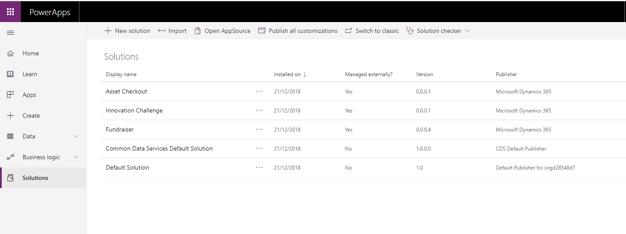Go to Home in sidebar

pyautogui.click(x=43, y=53)
